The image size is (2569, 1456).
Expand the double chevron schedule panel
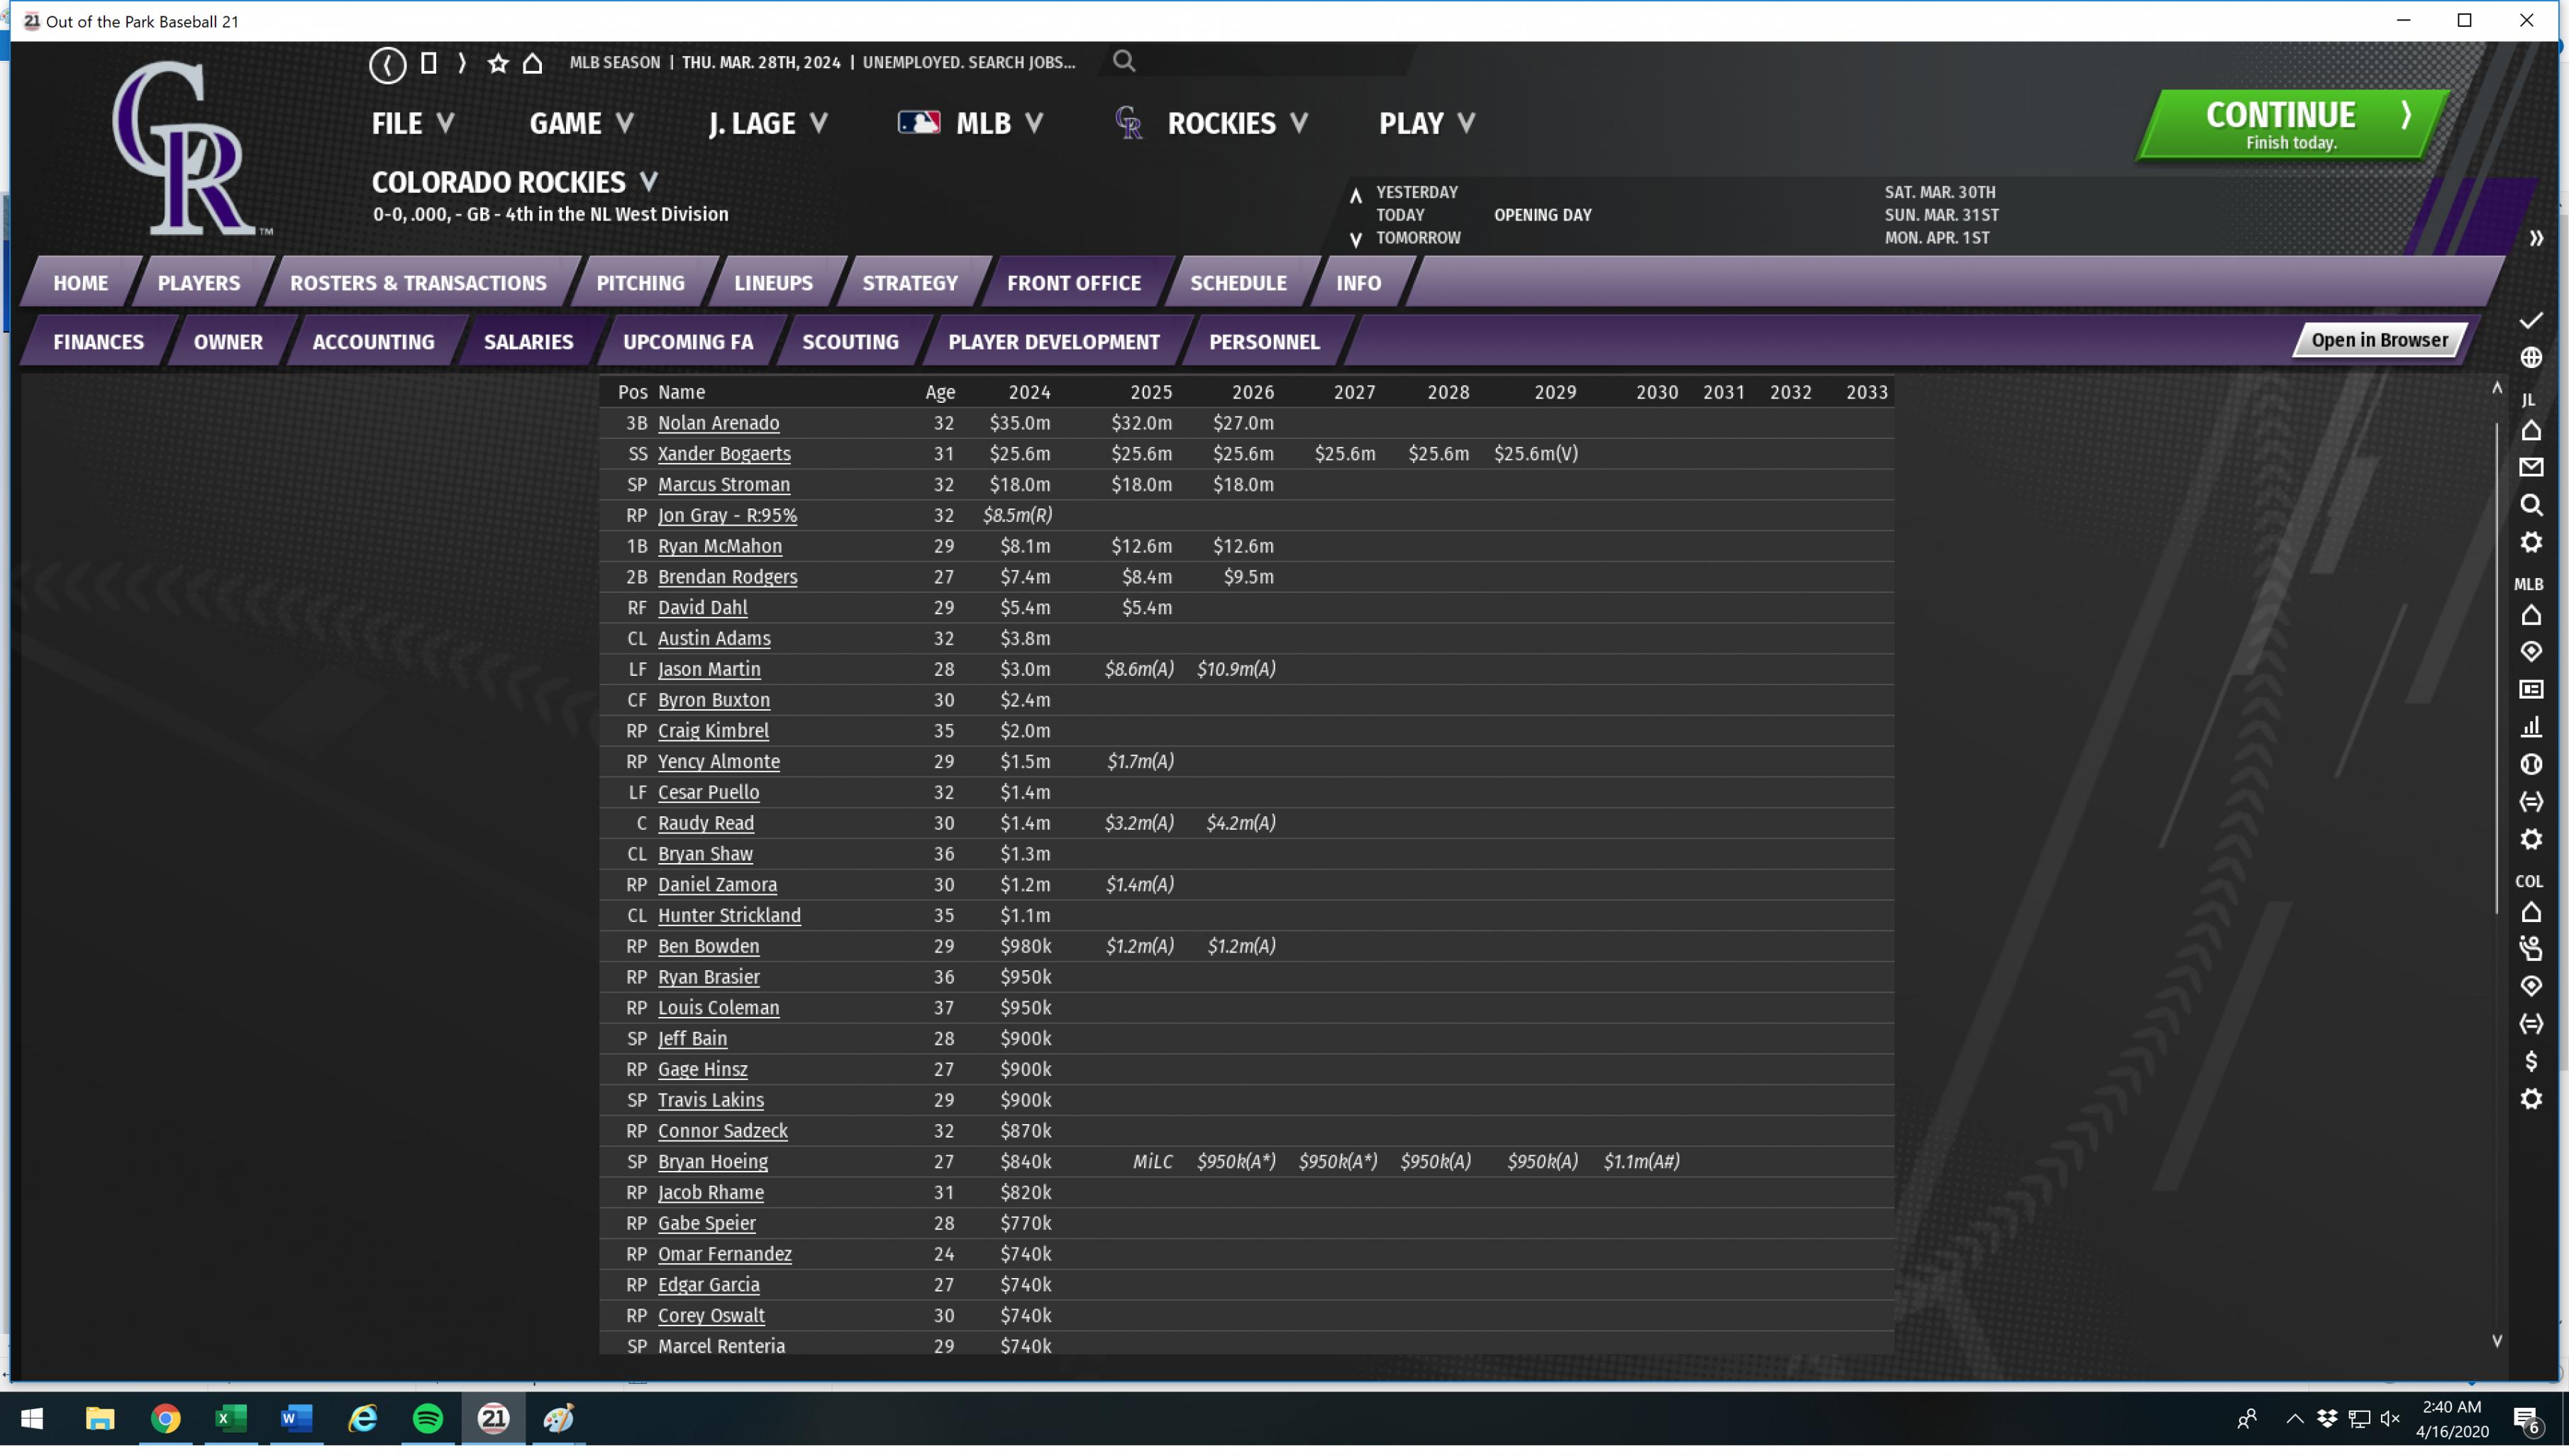point(2535,239)
